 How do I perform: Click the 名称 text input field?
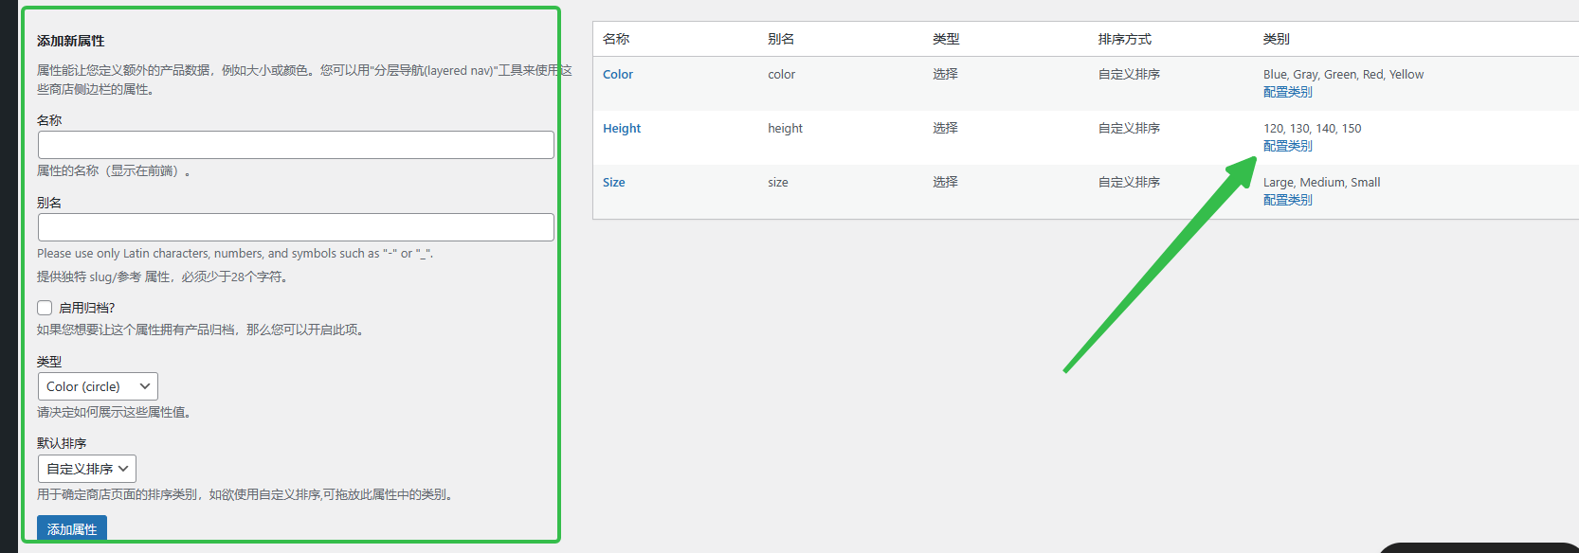(x=296, y=145)
